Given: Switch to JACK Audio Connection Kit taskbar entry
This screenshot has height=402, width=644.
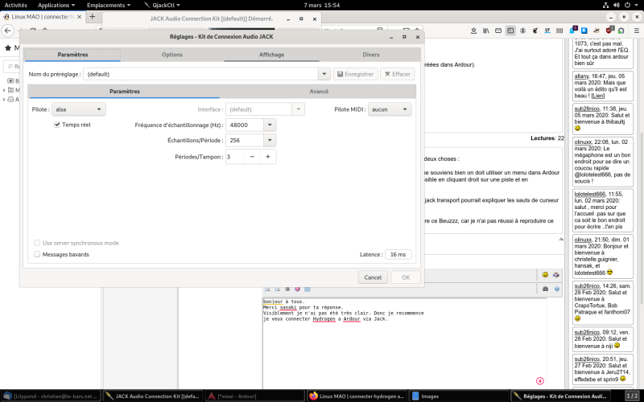Looking at the screenshot, I should [152, 396].
